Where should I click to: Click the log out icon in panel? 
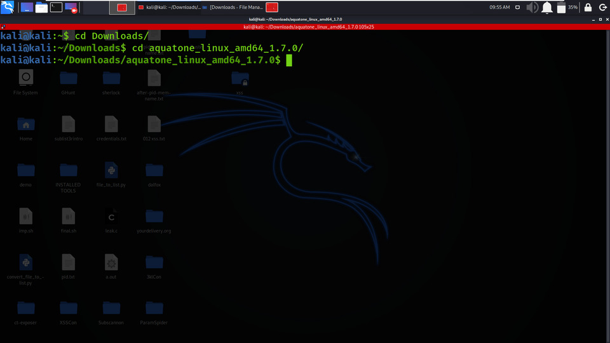click(x=602, y=8)
